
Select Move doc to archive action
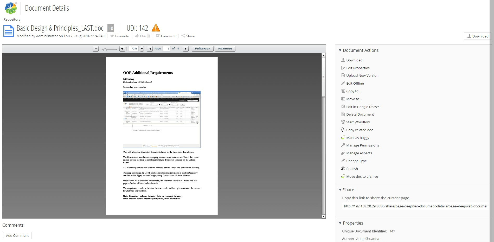point(362,176)
